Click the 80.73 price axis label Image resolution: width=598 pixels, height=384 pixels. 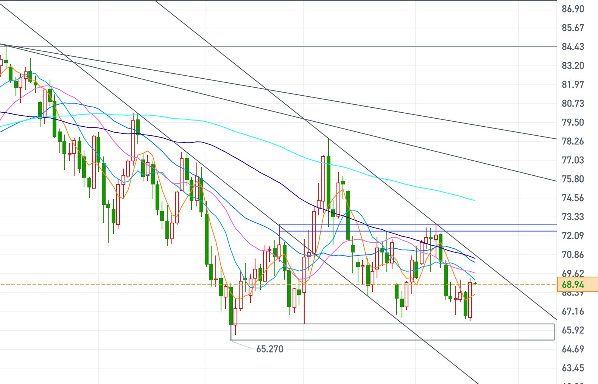click(x=573, y=104)
